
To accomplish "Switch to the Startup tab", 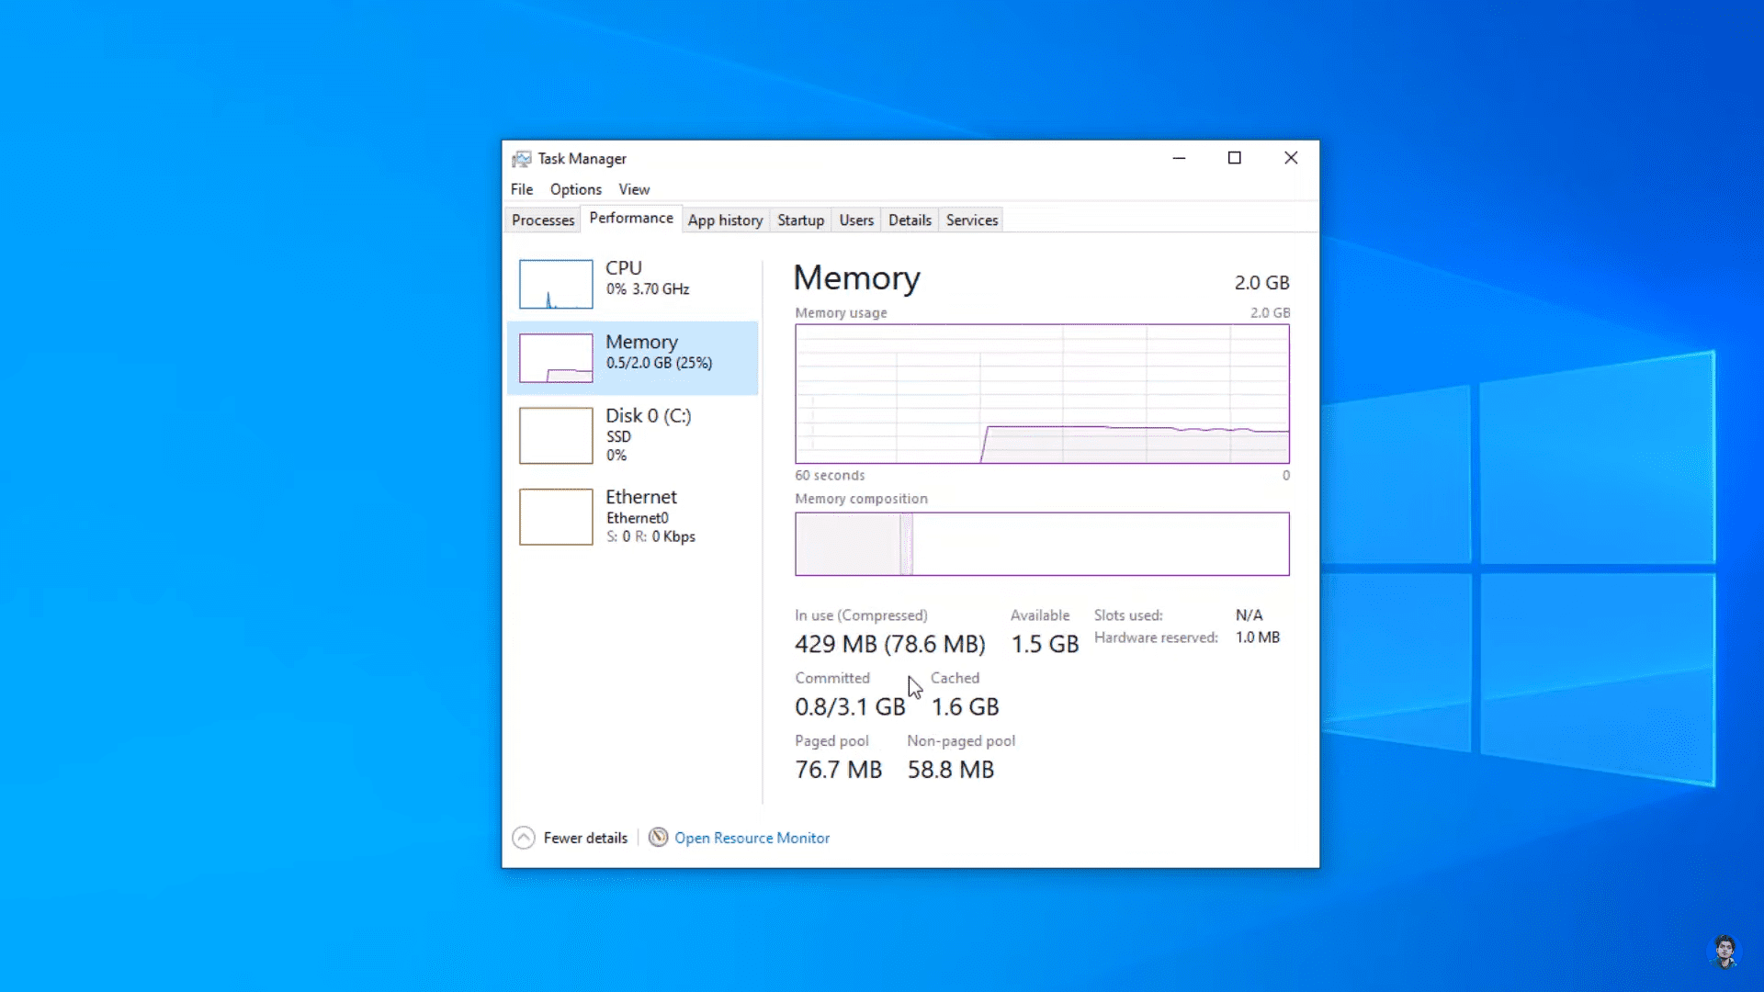I will pyautogui.click(x=800, y=220).
